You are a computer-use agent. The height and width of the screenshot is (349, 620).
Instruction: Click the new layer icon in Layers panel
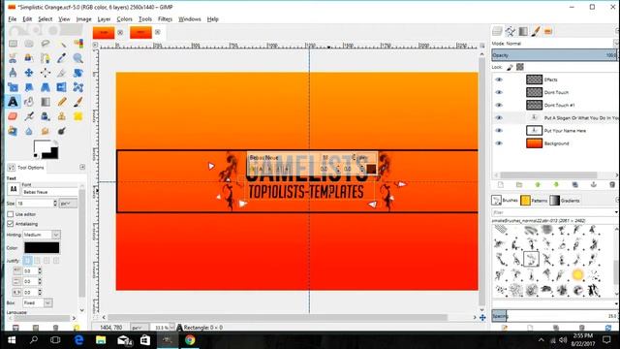click(x=501, y=185)
